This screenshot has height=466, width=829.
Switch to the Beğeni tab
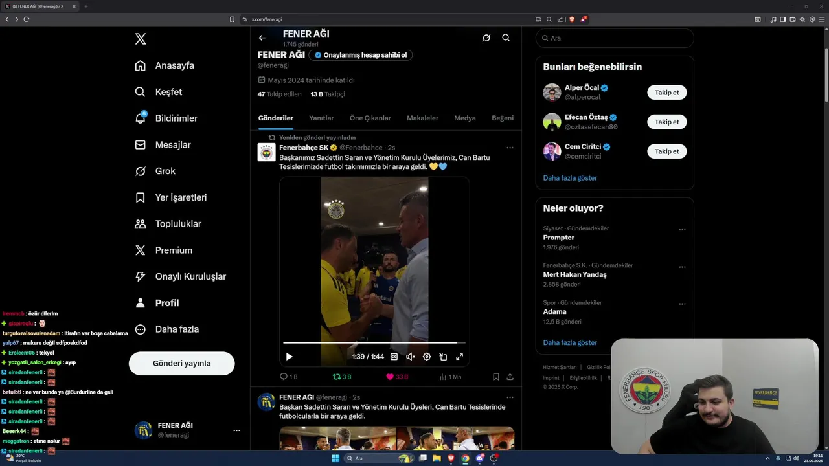(503, 118)
